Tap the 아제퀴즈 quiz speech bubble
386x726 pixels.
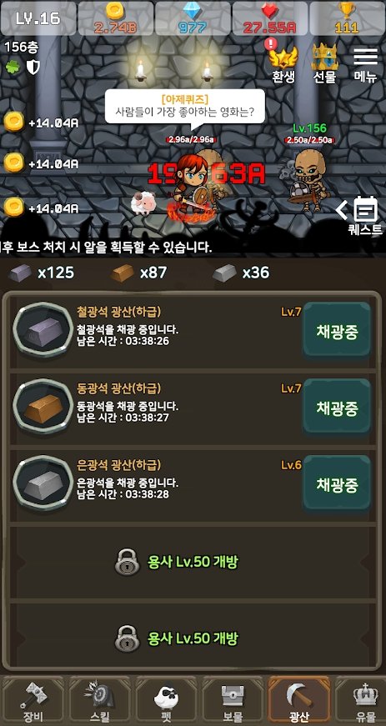(x=185, y=107)
